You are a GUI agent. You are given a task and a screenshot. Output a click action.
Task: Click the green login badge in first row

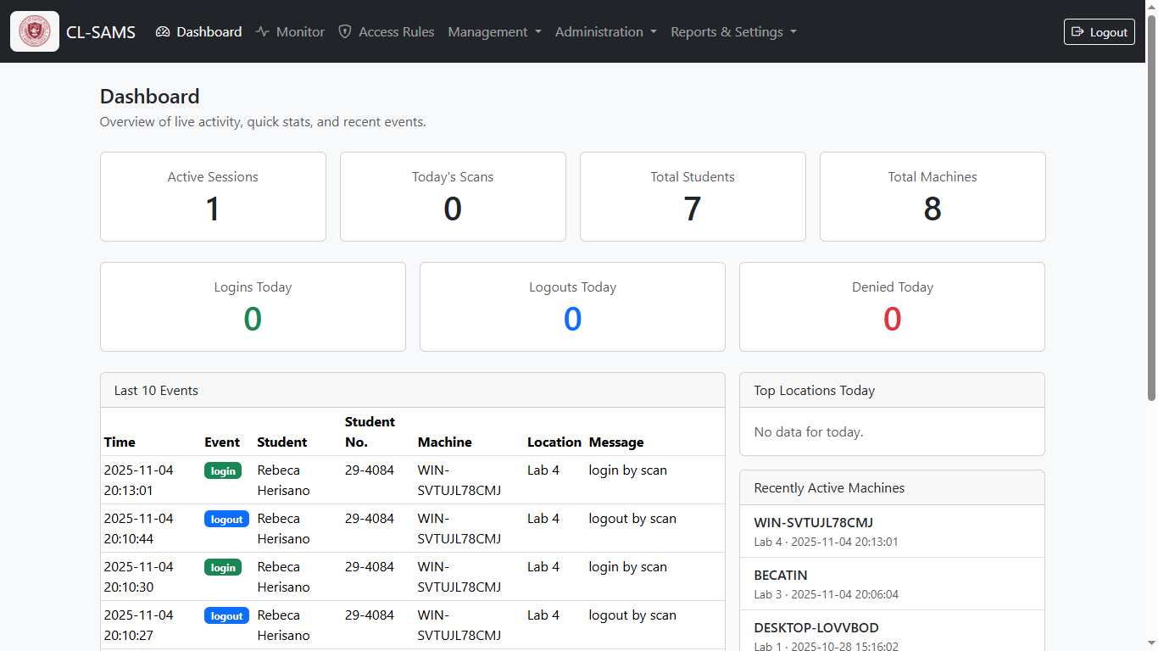tap(223, 471)
